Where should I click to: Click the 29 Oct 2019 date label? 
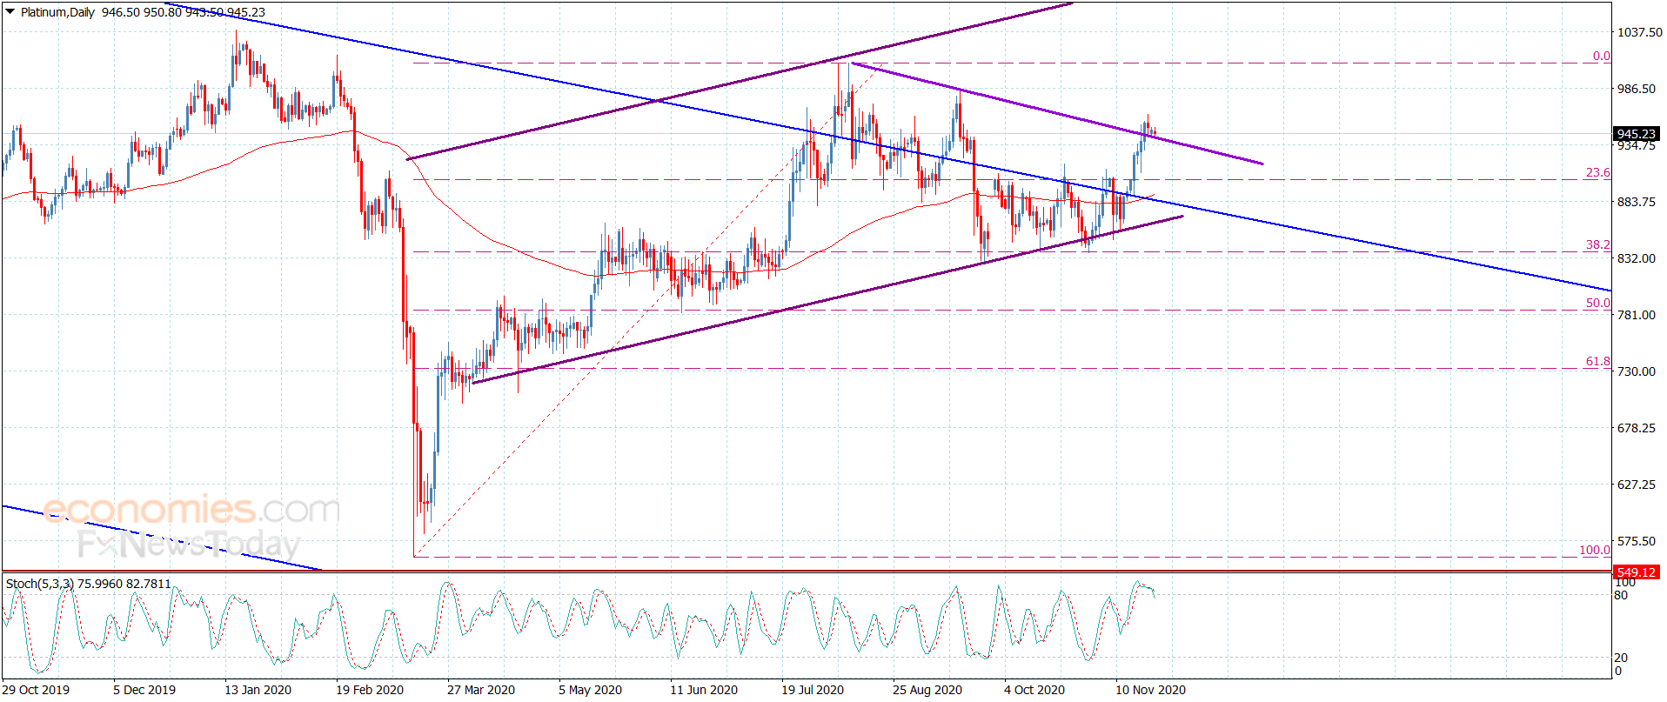pos(36,690)
